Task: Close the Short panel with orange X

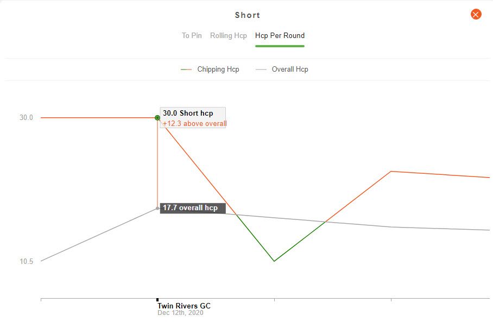Action: tap(476, 14)
